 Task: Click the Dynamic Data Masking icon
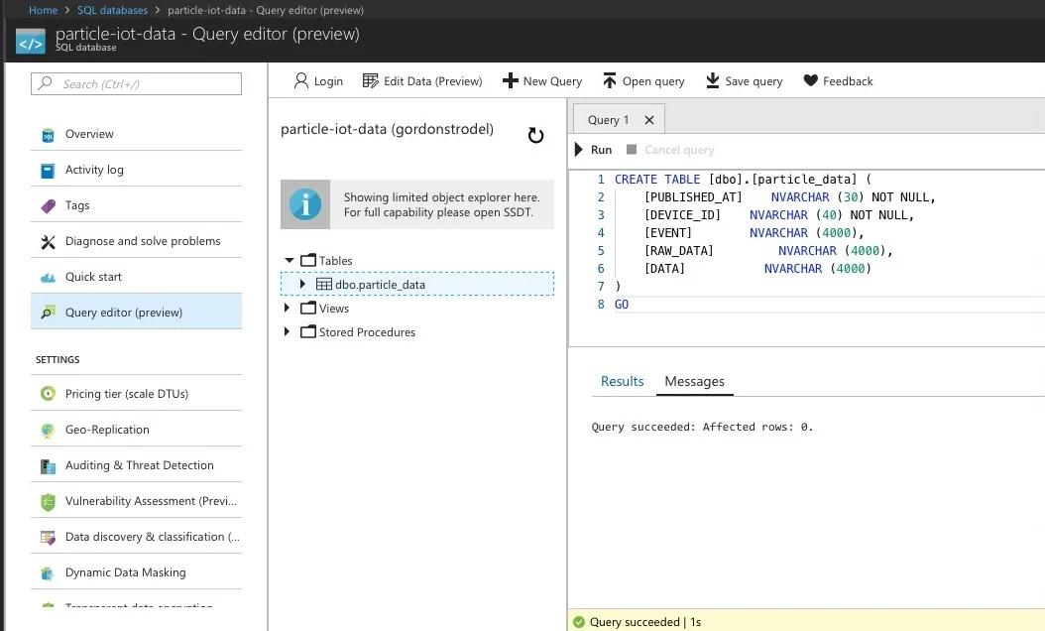tap(48, 573)
